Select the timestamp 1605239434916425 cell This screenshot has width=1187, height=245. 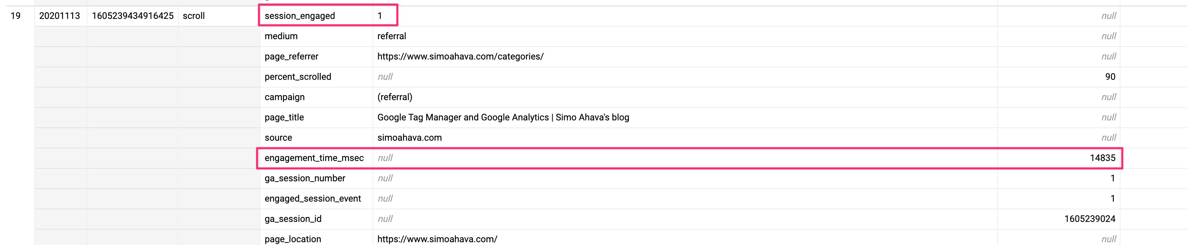pos(133,16)
